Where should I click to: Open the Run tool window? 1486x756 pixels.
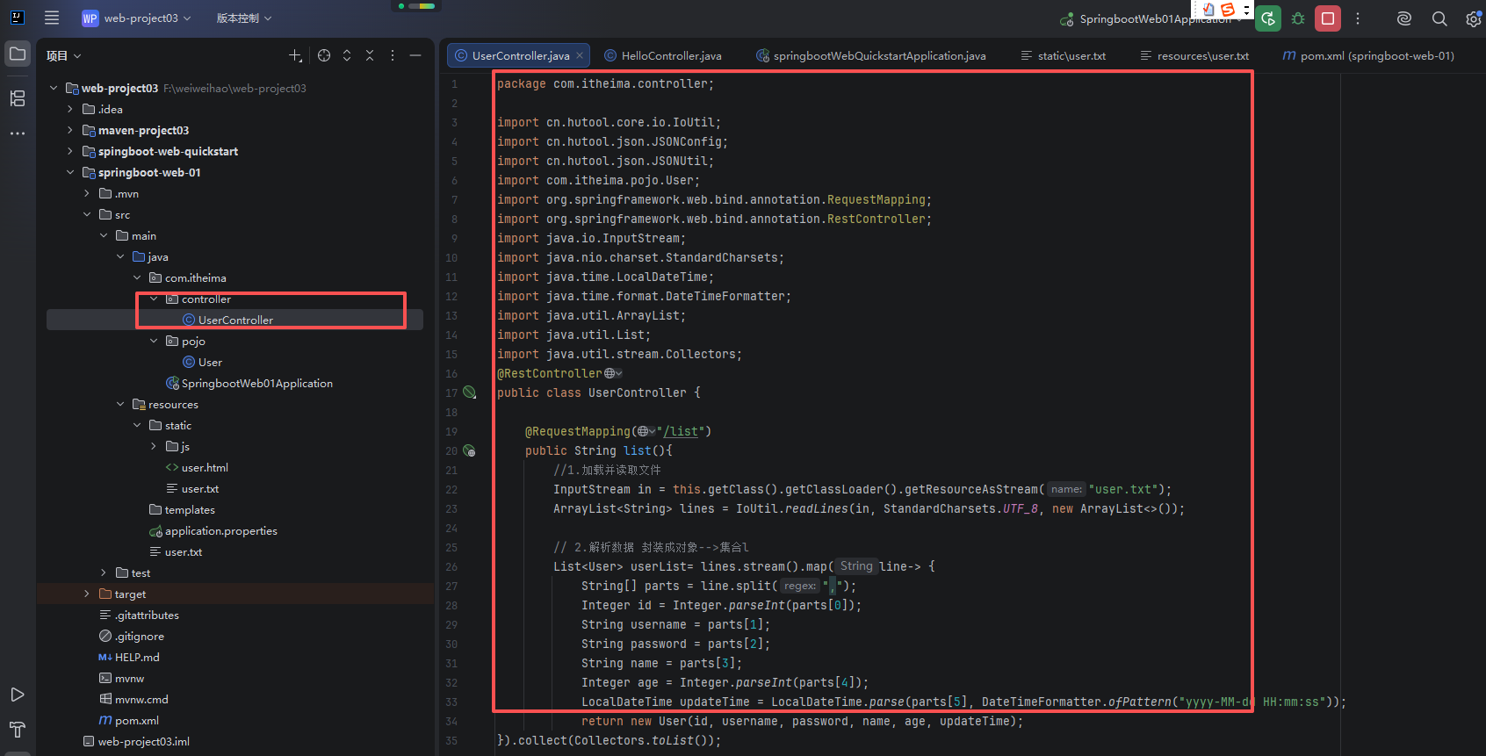click(x=18, y=695)
